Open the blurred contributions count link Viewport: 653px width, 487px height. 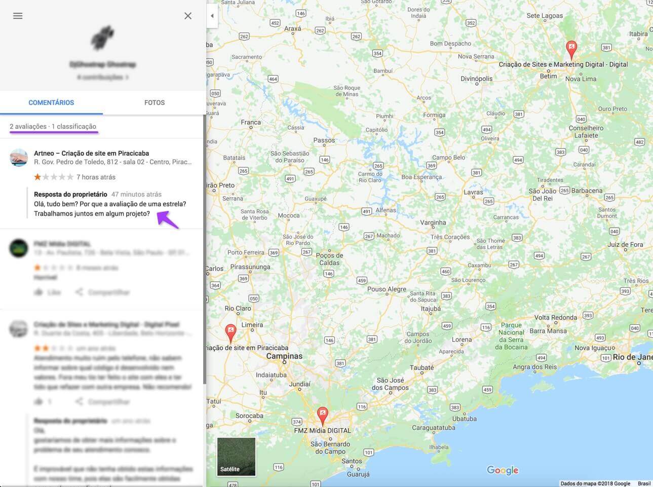(x=103, y=77)
